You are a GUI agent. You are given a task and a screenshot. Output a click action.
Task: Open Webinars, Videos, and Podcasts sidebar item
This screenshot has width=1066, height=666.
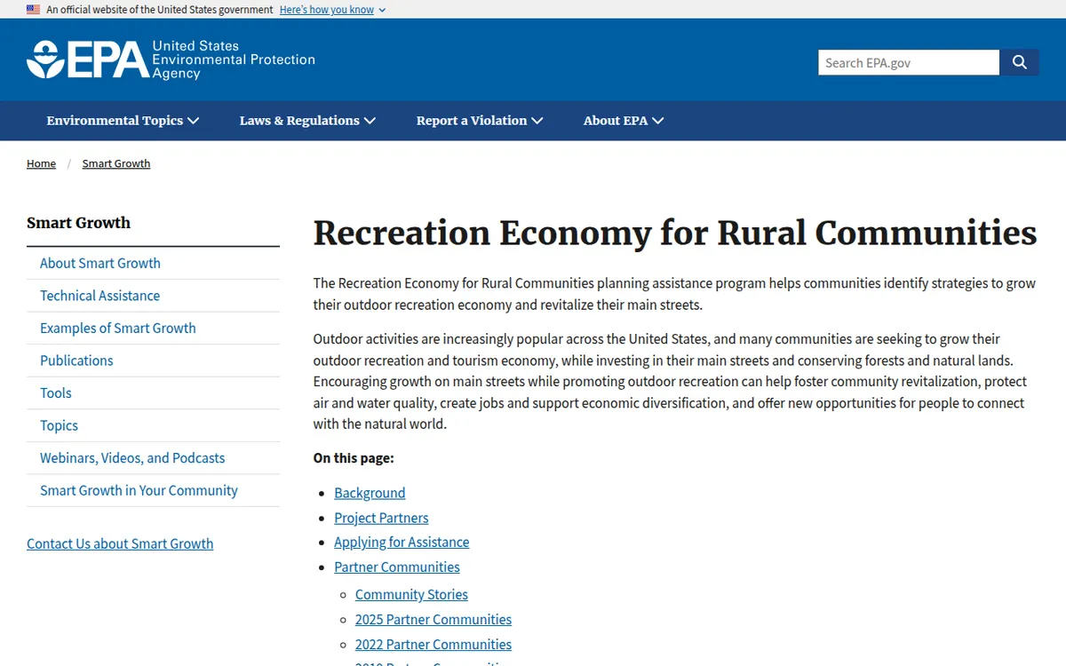pyautogui.click(x=153, y=458)
